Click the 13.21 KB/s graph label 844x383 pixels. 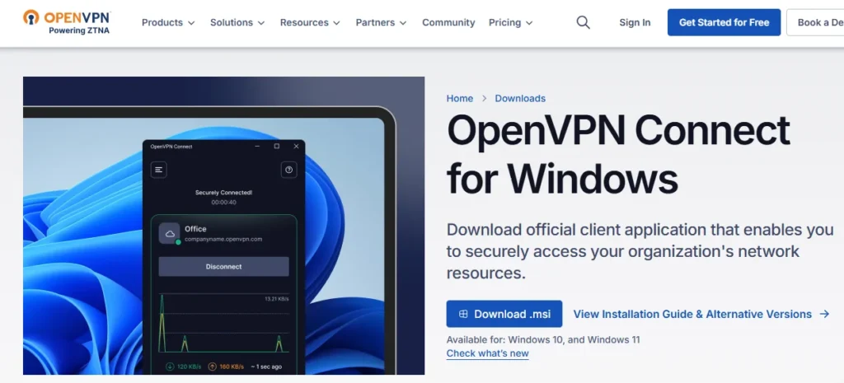[277, 298]
